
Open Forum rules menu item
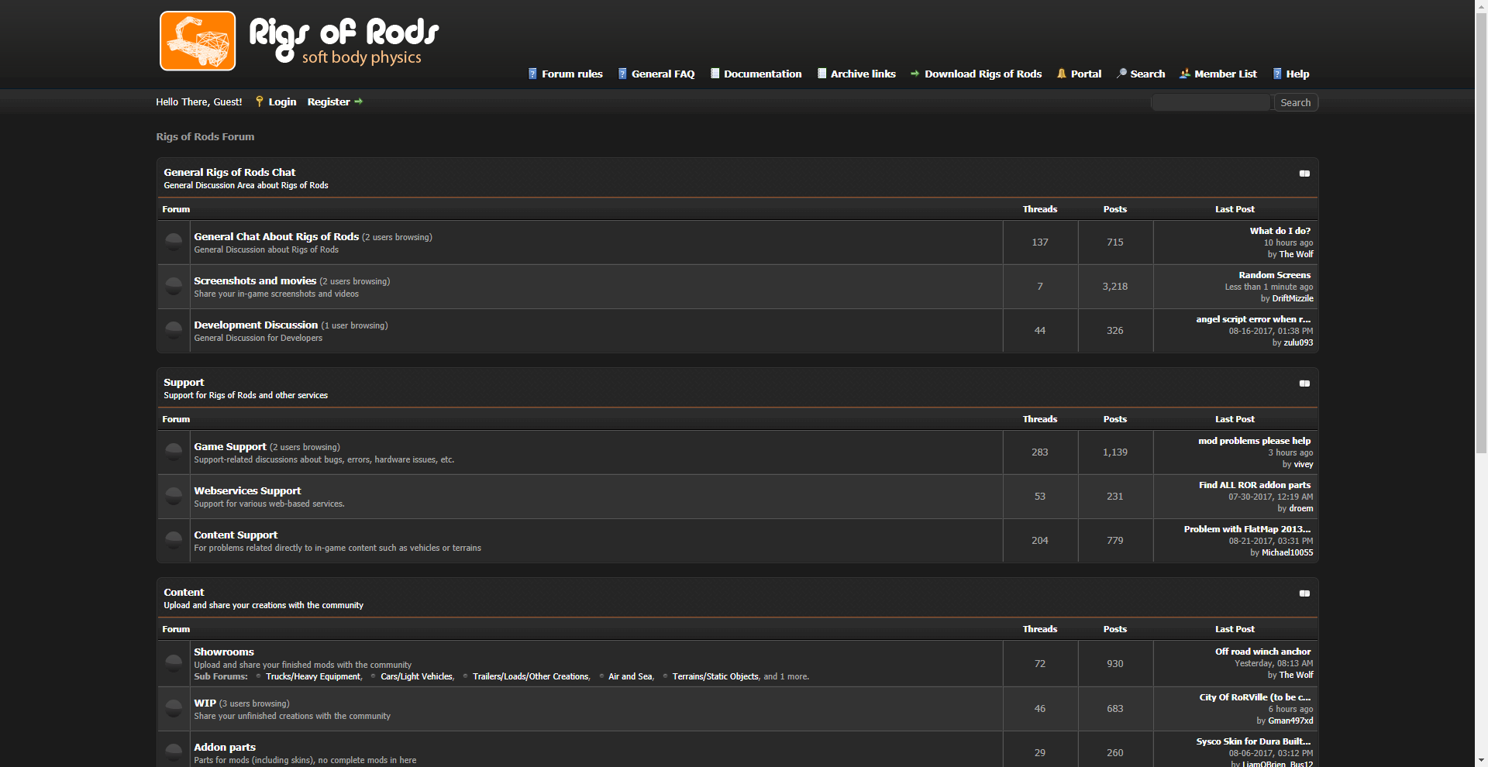572,74
